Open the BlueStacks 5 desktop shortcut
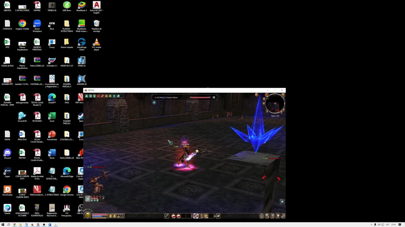The height and width of the screenshot is (227, 405). pos(82,7)
